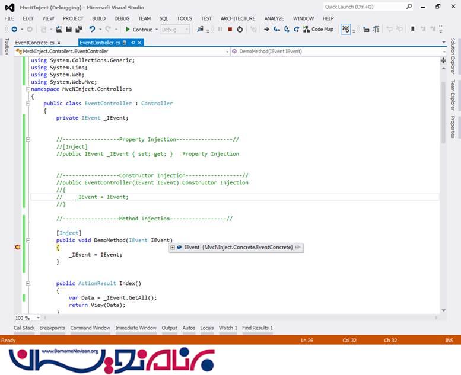This screenshot has height=375, width=461.
Task: Click the breakpoint marker in the editor margin
Action: [x=18, y=247]
